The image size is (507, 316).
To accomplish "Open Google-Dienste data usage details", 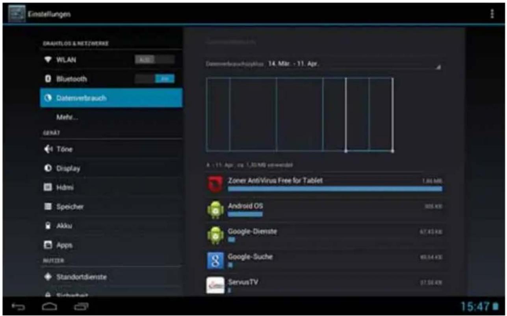I will [x=325, y=235].
